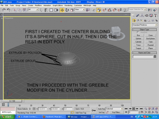
Task: Select the Lights category icon
Action: [142, 21]
